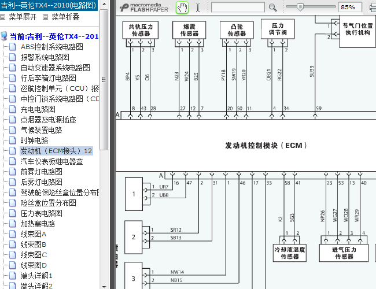376x289 pixels.
Task: Click page icon next to 发动机（ECM接头）12
Action: coord(13,151)
